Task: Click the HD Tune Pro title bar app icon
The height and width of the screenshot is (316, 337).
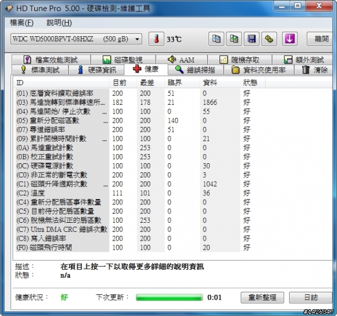Action: pos(9,8)
